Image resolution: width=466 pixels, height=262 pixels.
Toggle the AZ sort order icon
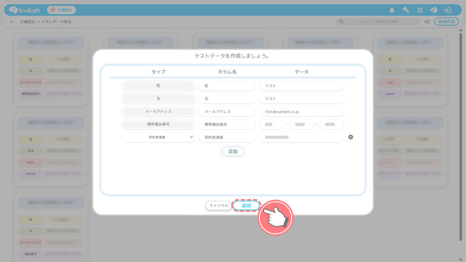pyautogui.click(x=427, y=22)
